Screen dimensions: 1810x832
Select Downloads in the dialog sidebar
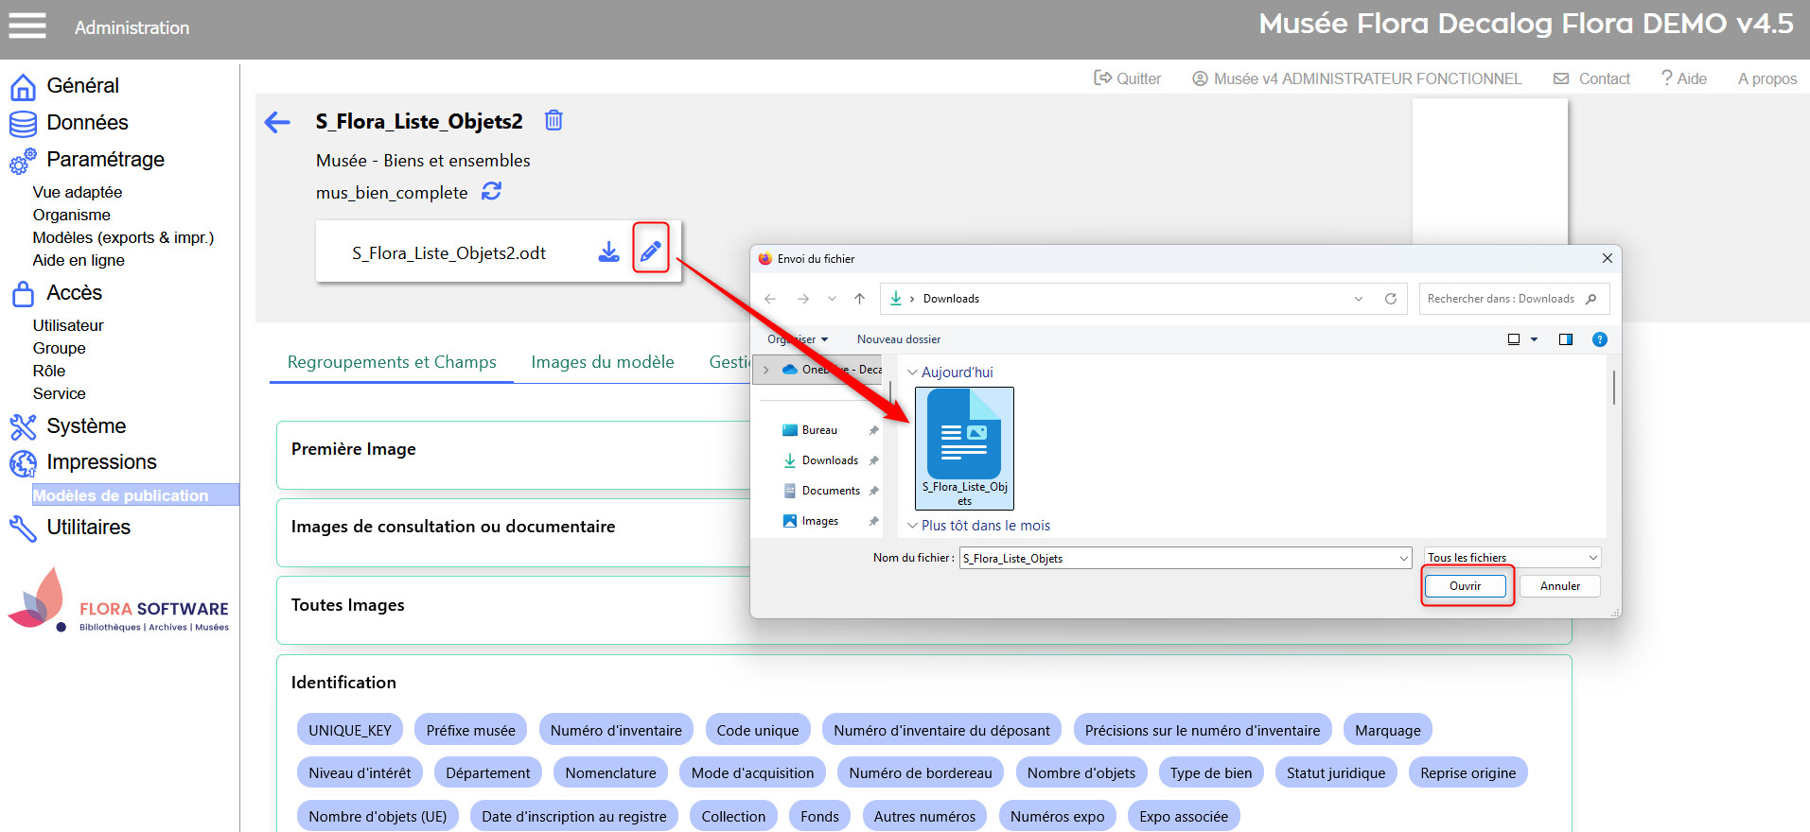click(829, 460)
